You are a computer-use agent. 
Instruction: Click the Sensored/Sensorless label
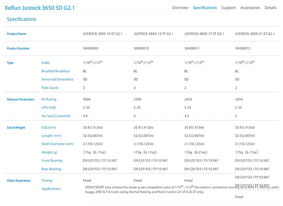point(57,79)
